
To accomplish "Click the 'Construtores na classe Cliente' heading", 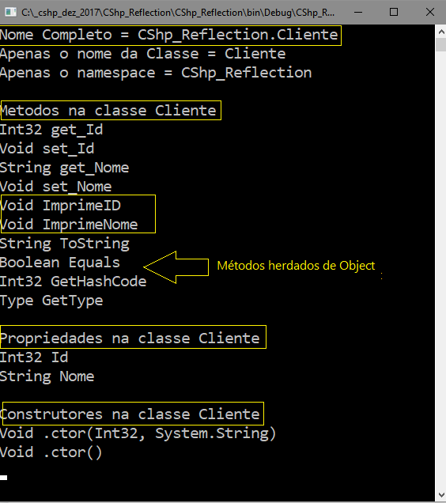I will [x=130, y=414].
